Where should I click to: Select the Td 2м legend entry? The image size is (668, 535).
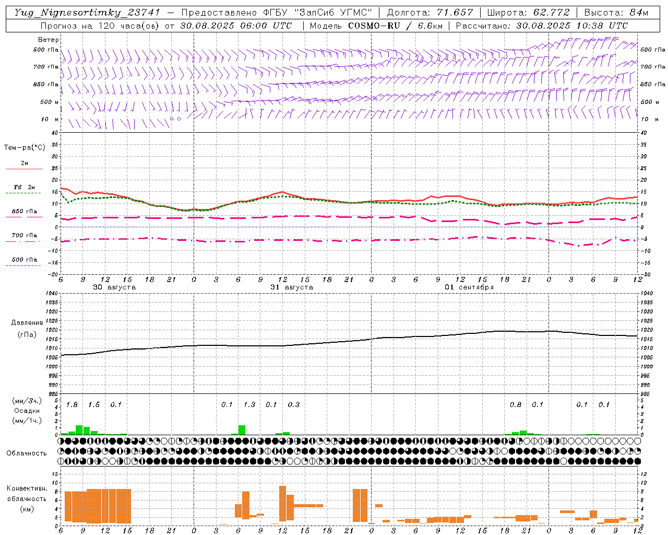pos(25,187)
